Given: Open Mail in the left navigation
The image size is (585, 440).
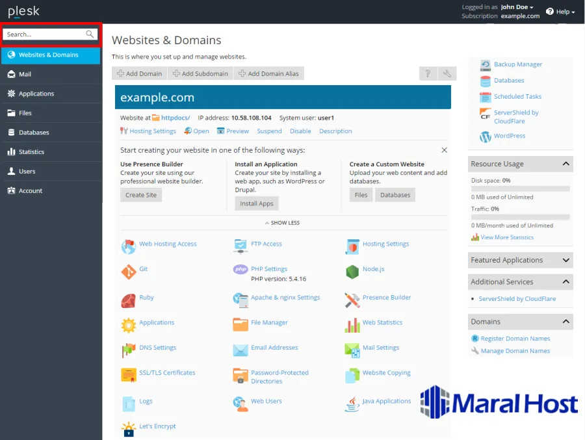Looking at the screenshot, I should (25, 74).
